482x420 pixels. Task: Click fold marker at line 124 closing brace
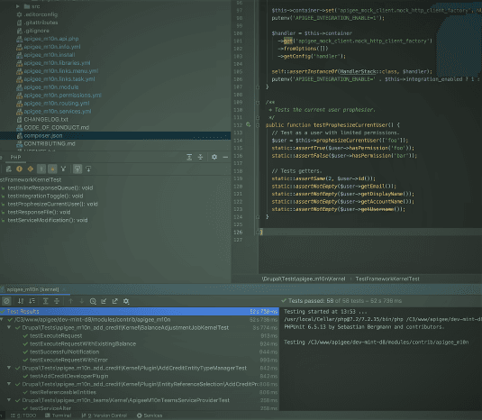point(258,217)
